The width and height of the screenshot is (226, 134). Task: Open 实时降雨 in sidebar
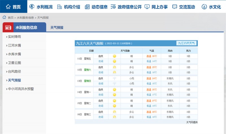tap(14, 37)
